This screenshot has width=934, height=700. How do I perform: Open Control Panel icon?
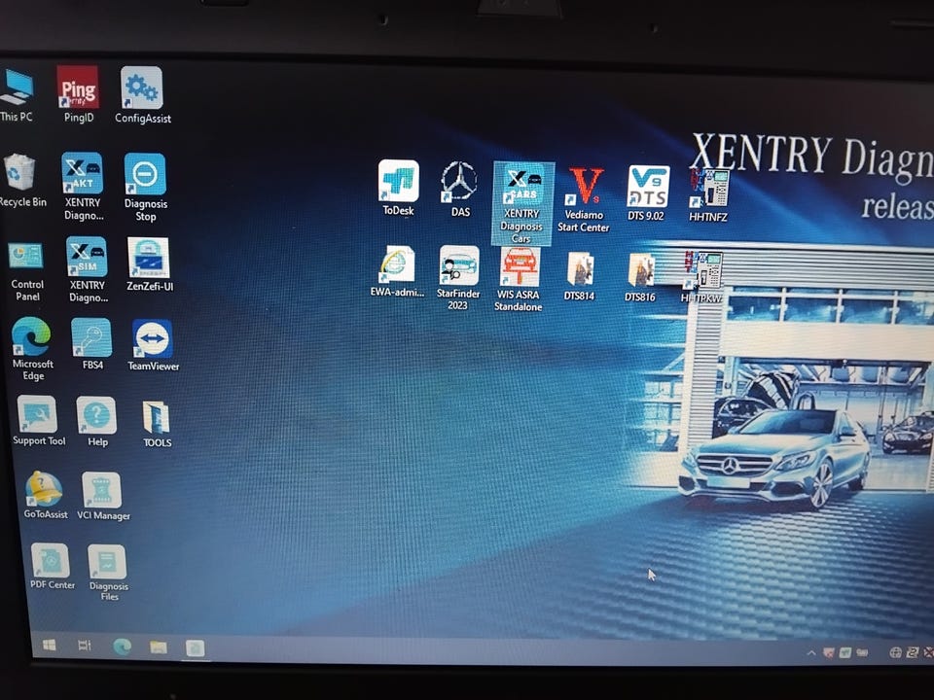(x=26, y=271)
